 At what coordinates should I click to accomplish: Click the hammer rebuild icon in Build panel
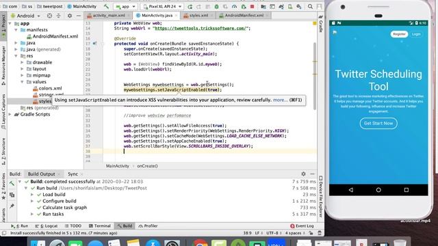point(12,183)
